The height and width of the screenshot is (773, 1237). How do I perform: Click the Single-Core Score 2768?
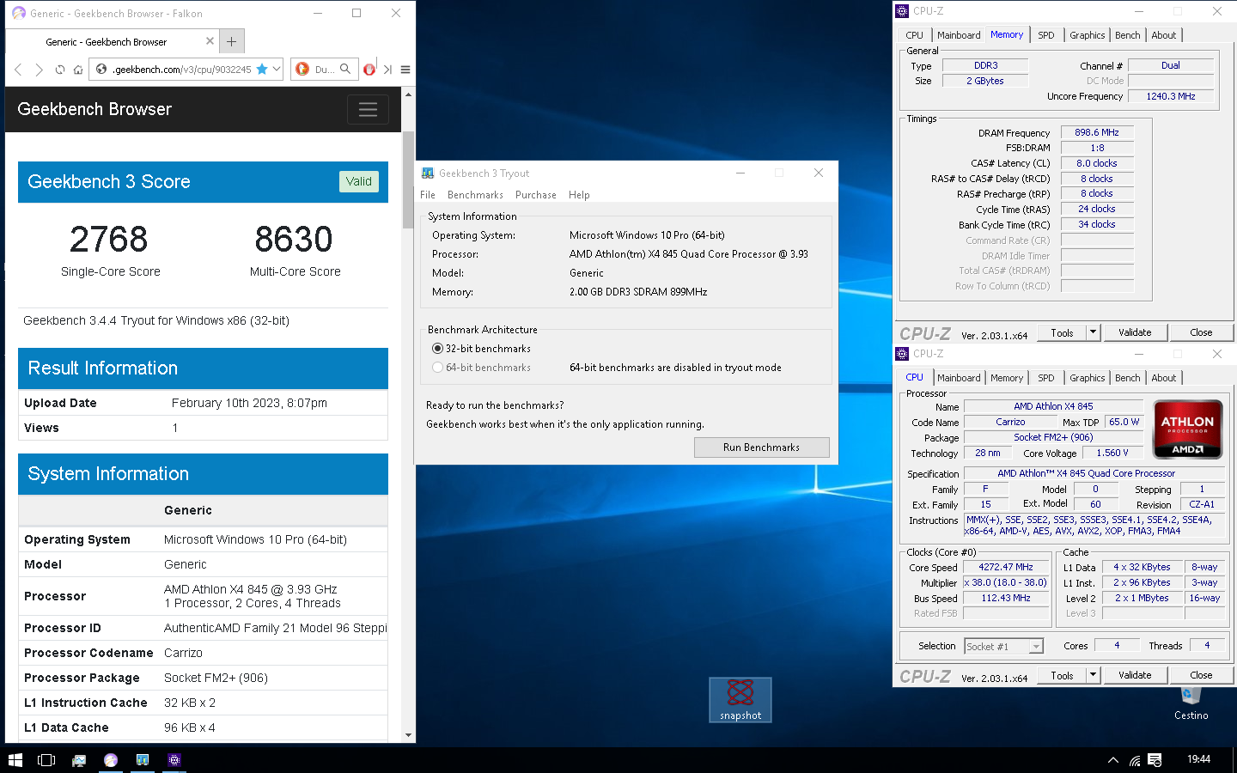109,240
